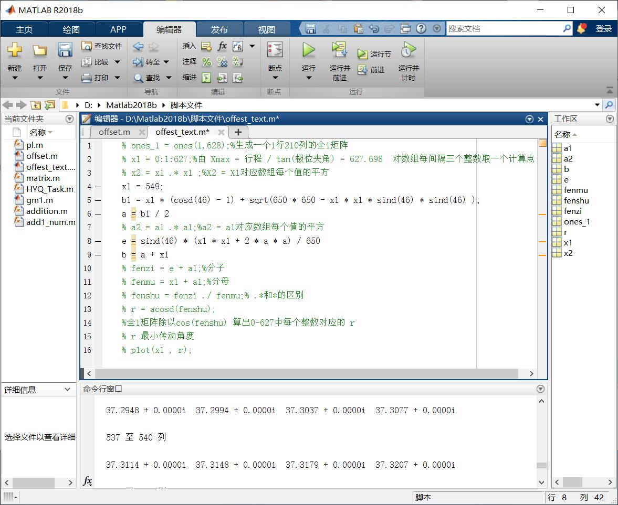
Task: Add a new editor tab with plus
Action: (x=238, y=132)
